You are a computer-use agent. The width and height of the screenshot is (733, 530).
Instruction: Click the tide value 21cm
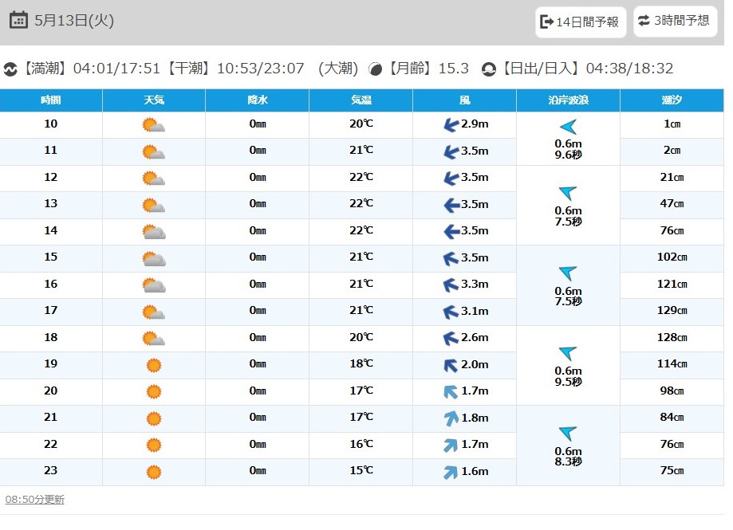pyautogui.click(x=672, y=178)
